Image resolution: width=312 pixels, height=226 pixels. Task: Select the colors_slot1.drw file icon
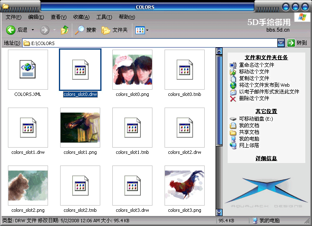point(28,128)
